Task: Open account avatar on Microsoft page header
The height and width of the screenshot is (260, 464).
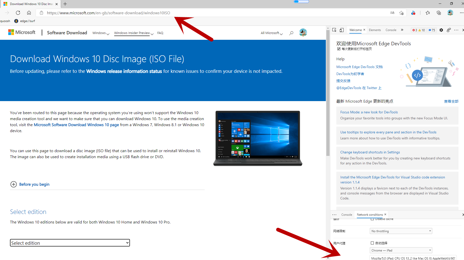Action: coord(303,33)
